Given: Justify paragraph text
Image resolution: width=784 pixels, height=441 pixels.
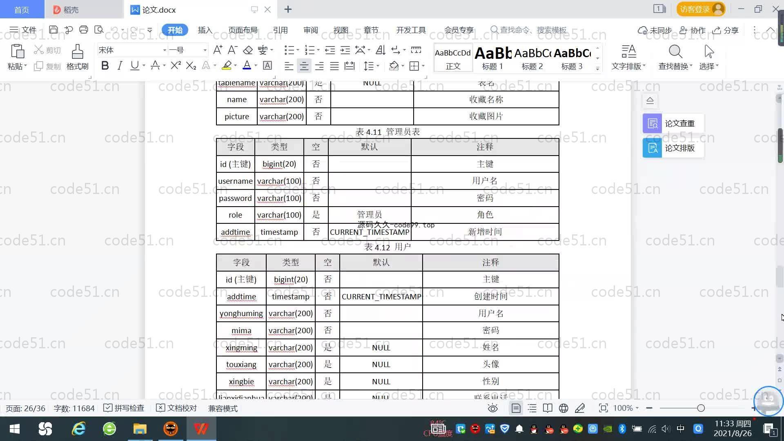Looking at the screenshot, I should point(334,66).
